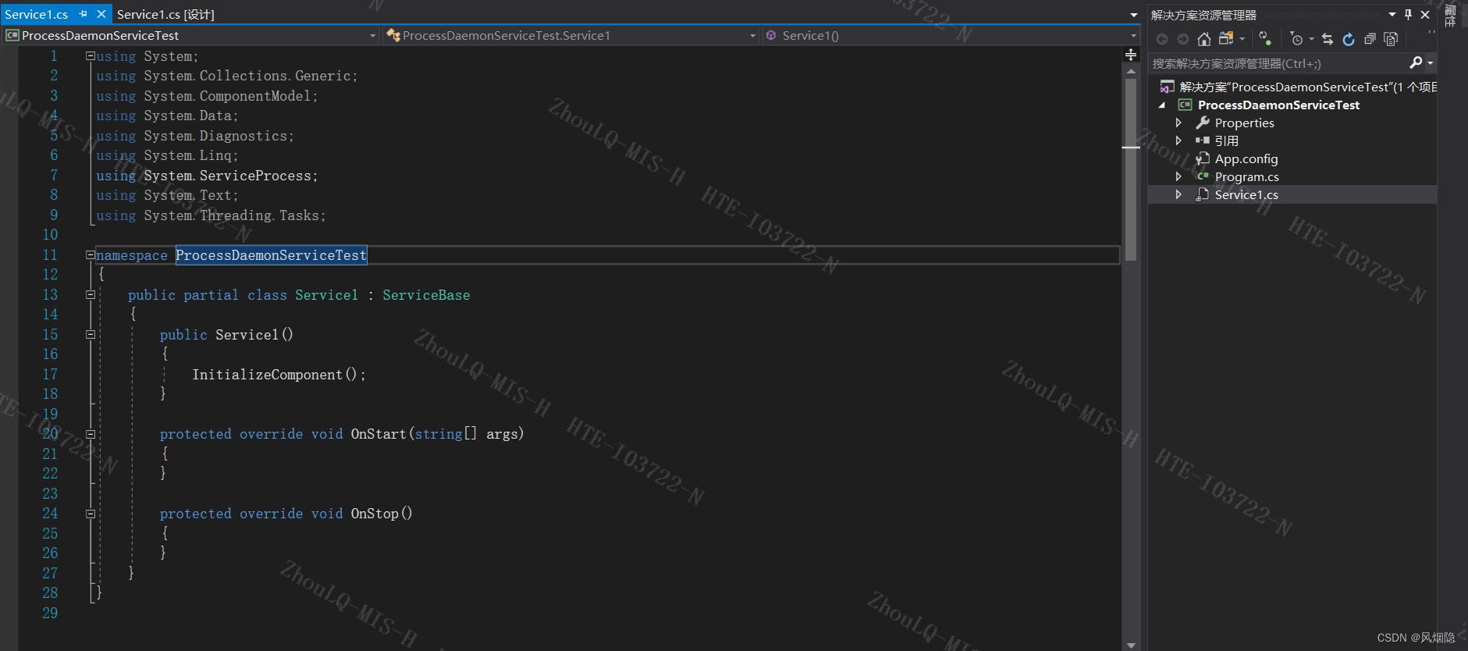1468x651 pixels.
Task: Click the Solution Explorer search magnifier icon
Action: pos(1416,62)
